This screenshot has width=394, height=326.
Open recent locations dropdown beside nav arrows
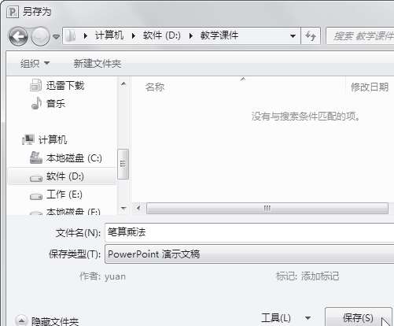(56, 36)
